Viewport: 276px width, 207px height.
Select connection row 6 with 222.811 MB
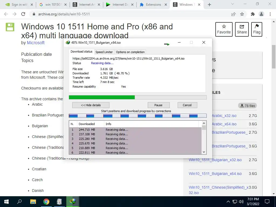pos(135,153)
